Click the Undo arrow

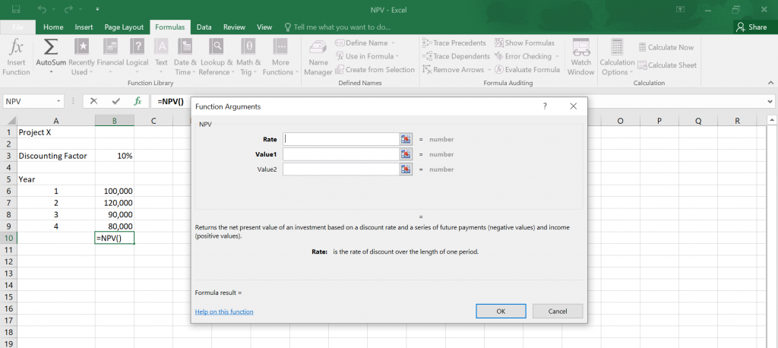point(43,9)
